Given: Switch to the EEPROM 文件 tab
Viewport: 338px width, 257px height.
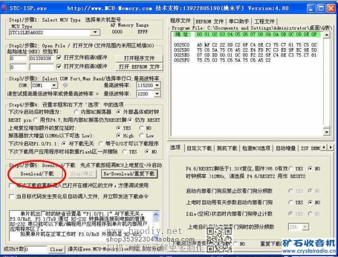Looking at the screenshot, I should coord(210,21).
